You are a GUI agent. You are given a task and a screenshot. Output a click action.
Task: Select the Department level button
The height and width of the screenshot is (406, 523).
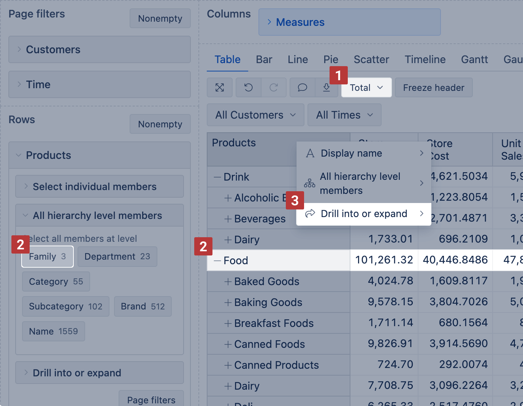click(x=117, y=257)
